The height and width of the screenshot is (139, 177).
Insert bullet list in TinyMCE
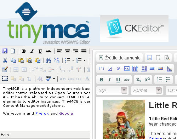tap(68, 60)
